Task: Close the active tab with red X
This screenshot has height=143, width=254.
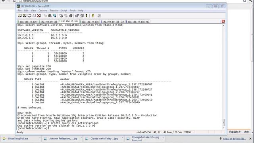Action: (x=223, y=21)
